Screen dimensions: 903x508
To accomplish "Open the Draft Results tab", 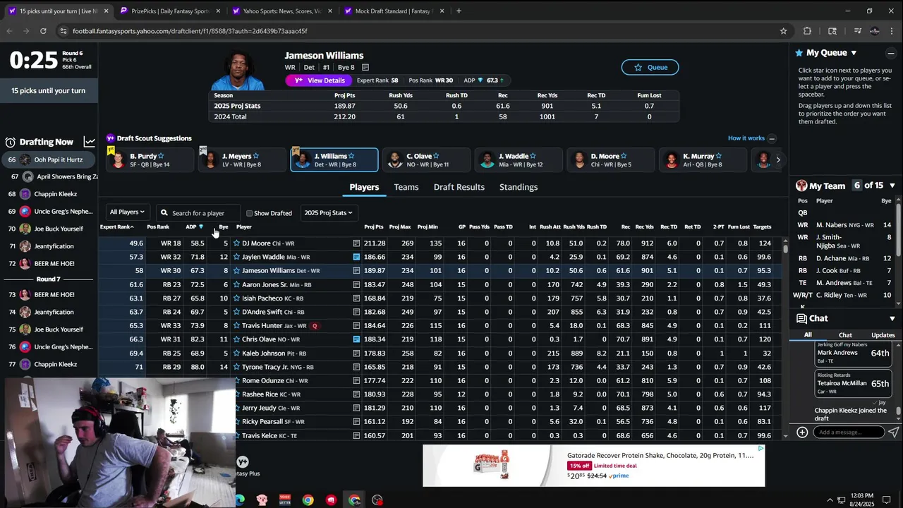I will coord(459,187).
